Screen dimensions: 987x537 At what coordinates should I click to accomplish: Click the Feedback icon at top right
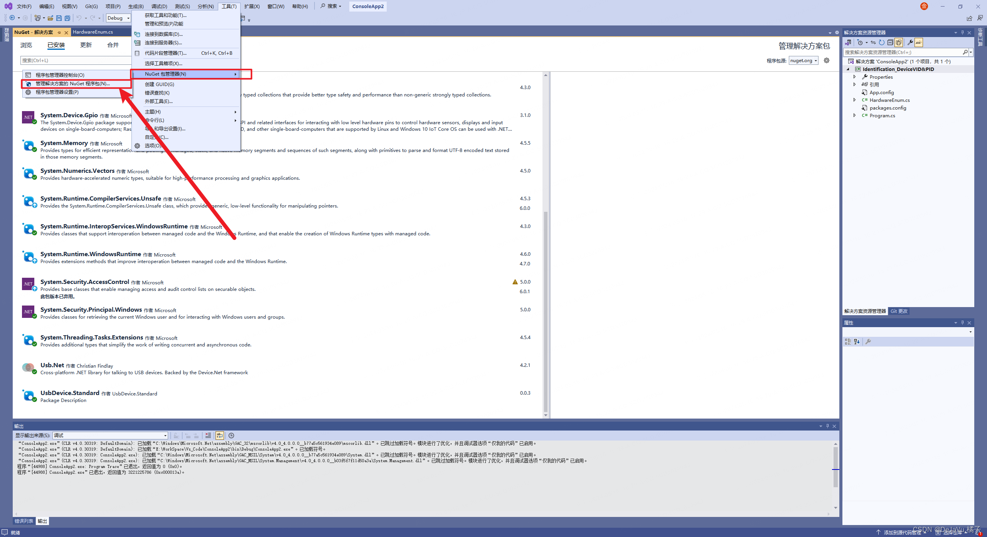(980, 18)
